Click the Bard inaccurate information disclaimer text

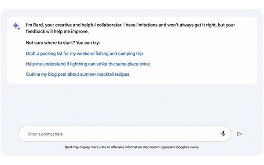pyautogui.click(x=132, y=147)
